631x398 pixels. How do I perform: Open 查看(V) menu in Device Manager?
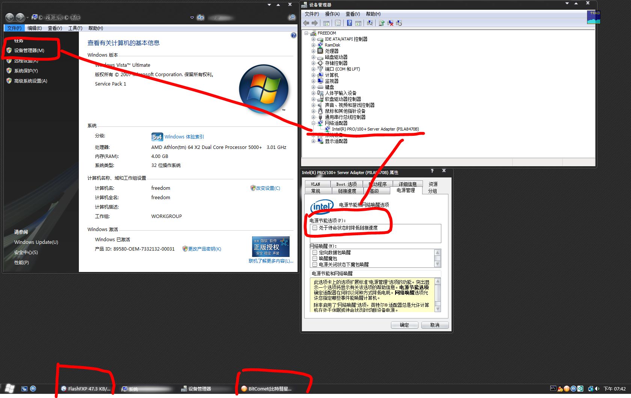point(353,14)
